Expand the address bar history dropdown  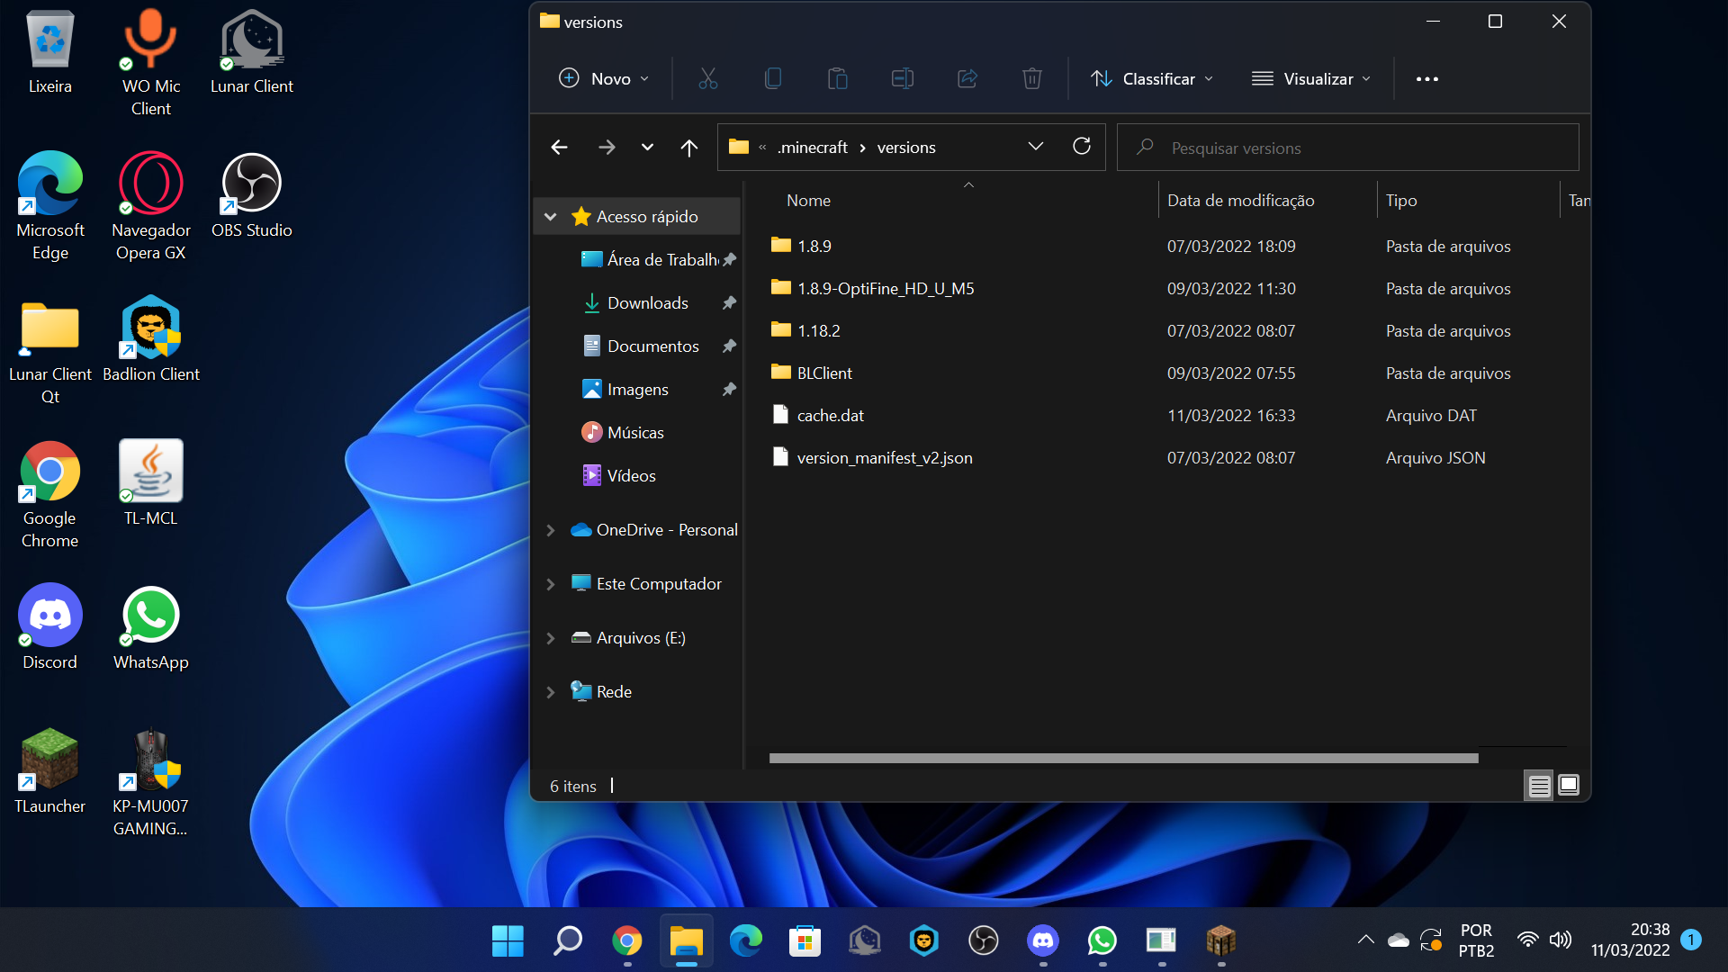click(1036, 147)
